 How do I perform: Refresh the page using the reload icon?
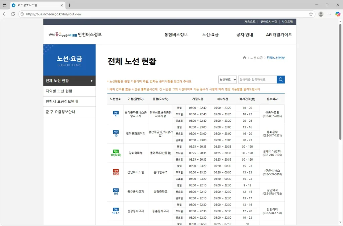[13, 14]
